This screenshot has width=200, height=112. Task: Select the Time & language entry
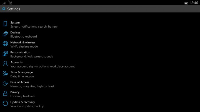pos(22,74)
